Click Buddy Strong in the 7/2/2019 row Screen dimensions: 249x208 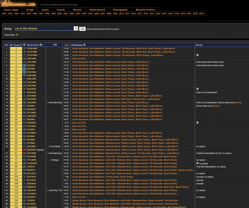[79, 200]
